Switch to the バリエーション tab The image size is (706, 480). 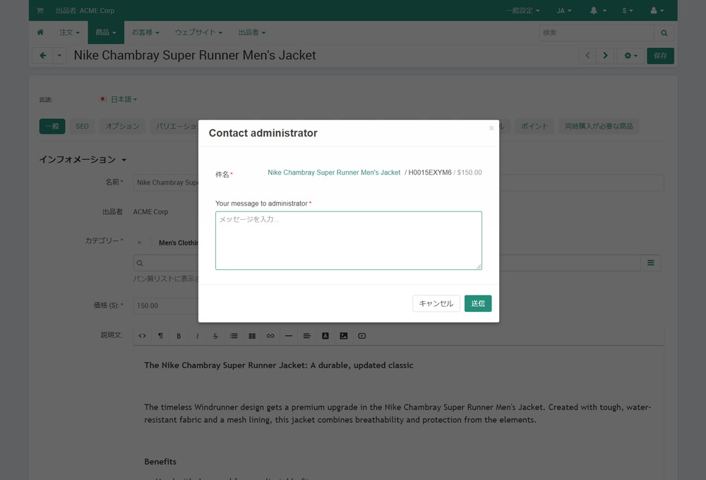pos(175,127)
